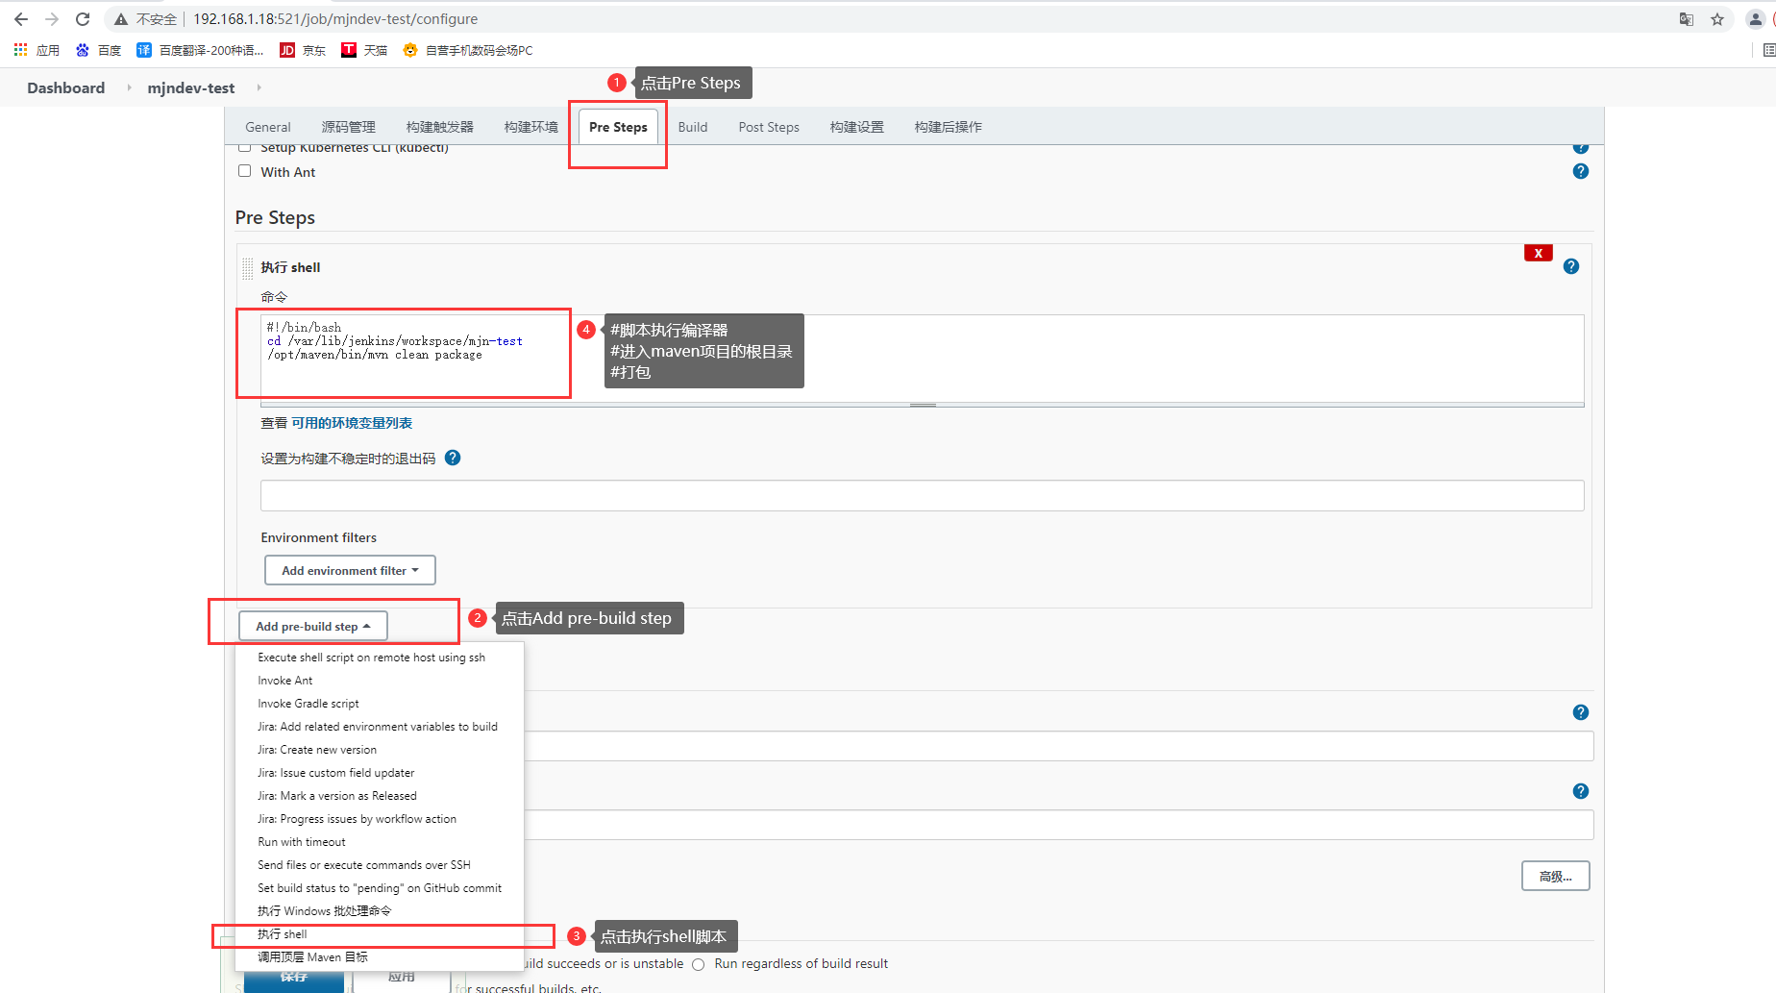Switch to the Build tab
Image resolution: width=1776 pixels, height=993 pixels.
[693, 127]
